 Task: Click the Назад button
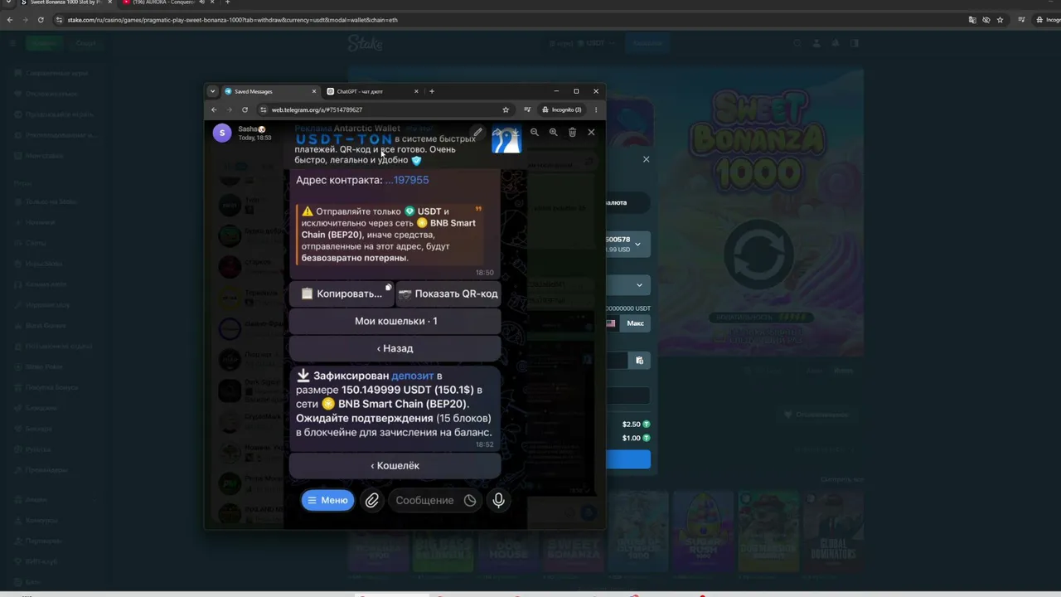coord(395,348)
